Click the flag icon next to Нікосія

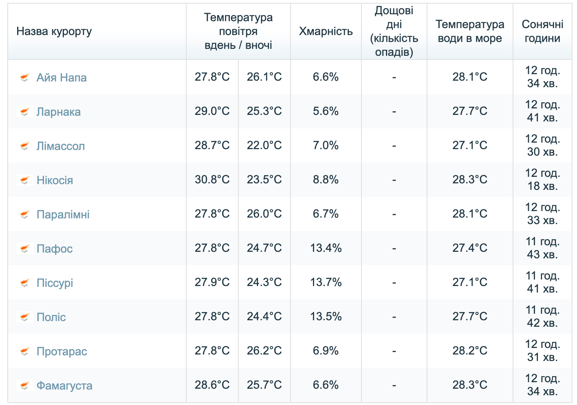[x=25, y=180]
